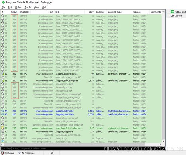Click the 1,635 body size cell
Image resolution: width=186 pixels, height=155 pixels.
point(91,81)
